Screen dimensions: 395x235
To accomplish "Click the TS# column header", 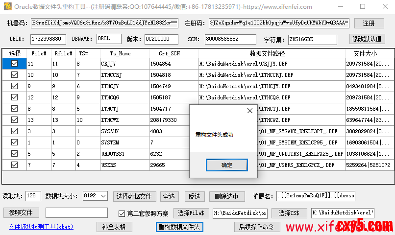I will [88, 53].
